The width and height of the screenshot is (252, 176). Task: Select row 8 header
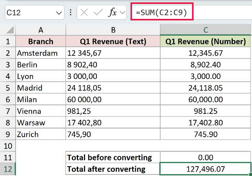pos(8,123)
